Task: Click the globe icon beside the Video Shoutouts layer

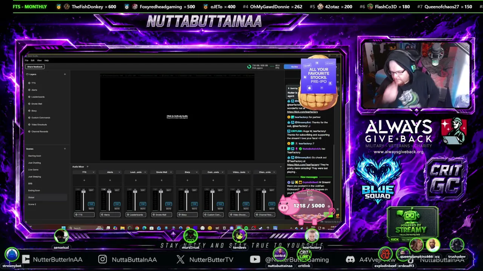Action: pyautogui.click(x=29, y=125)
